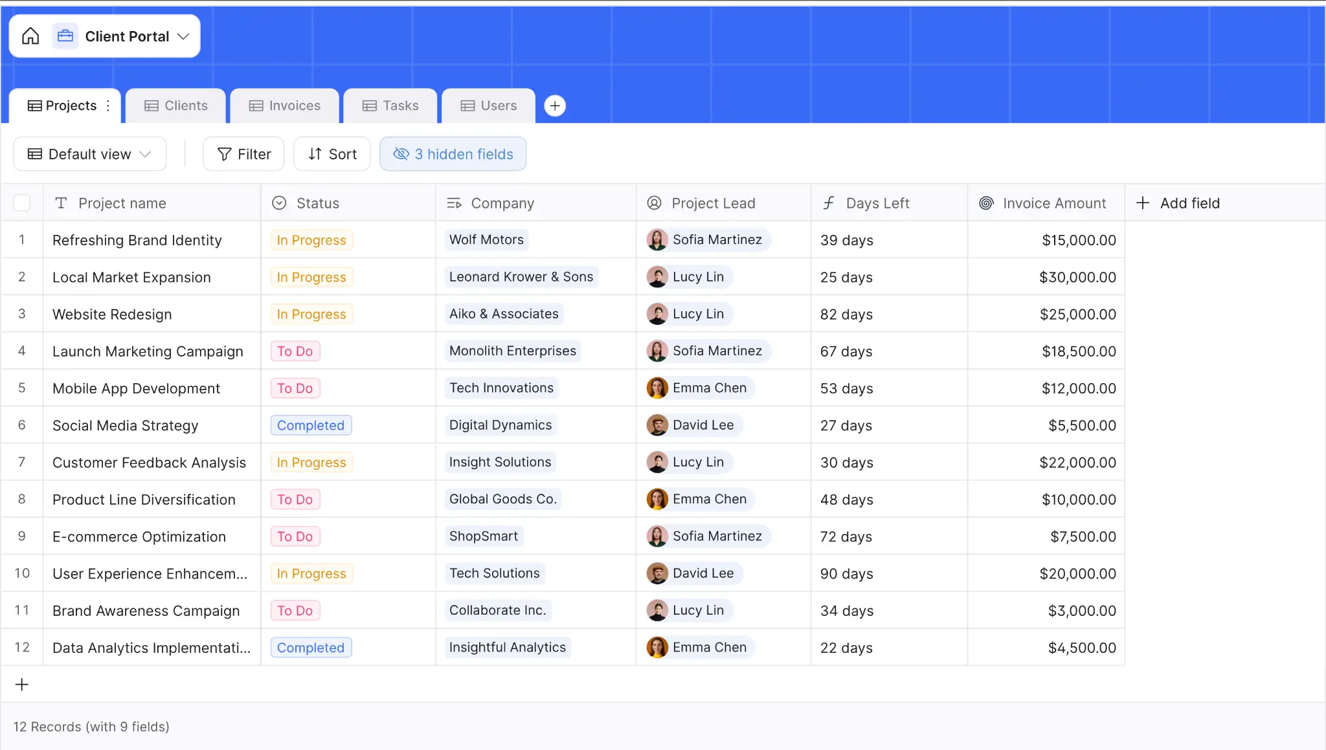Click Lucy Lin avatar in Local Market Expansion row

coord(657,277)
